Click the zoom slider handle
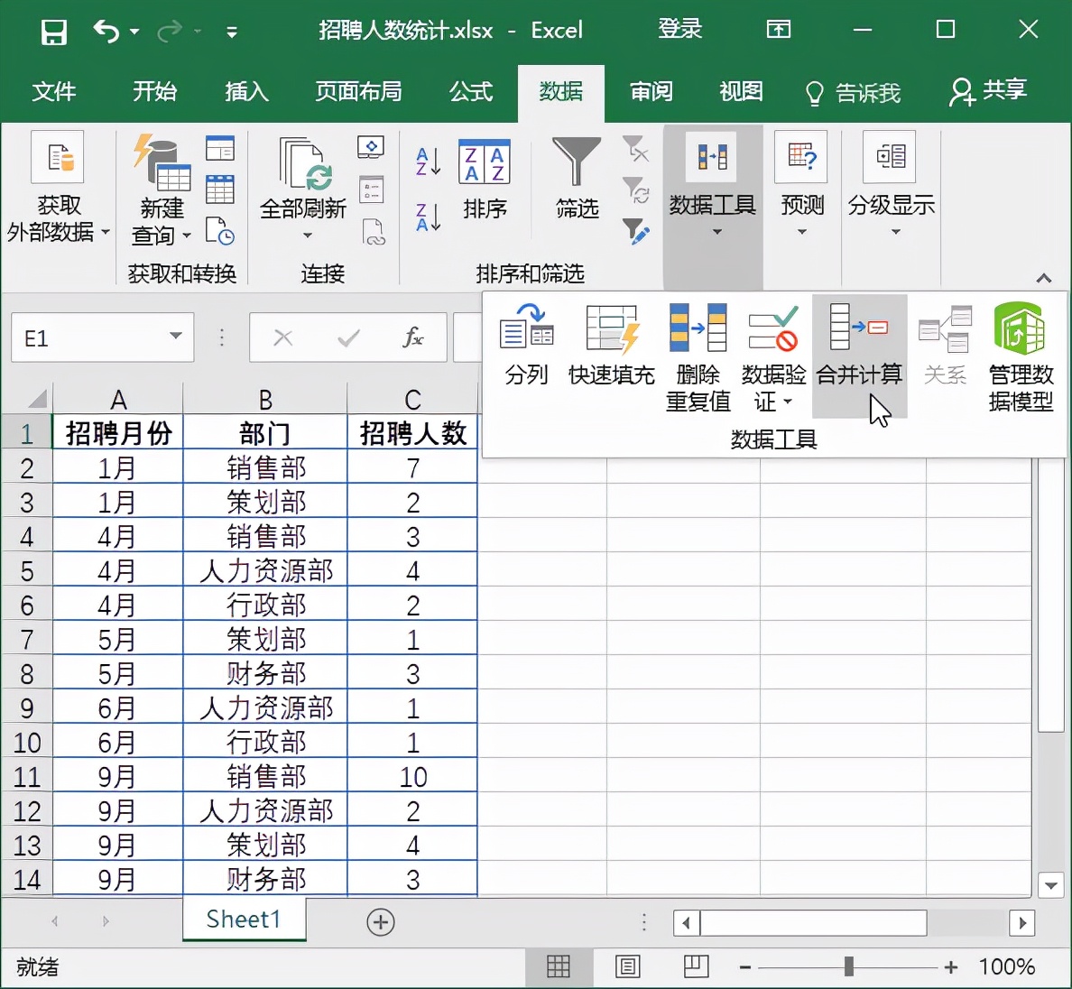Image resolution: width=1072 pixels, height=989 pixels. coord(848,966)
